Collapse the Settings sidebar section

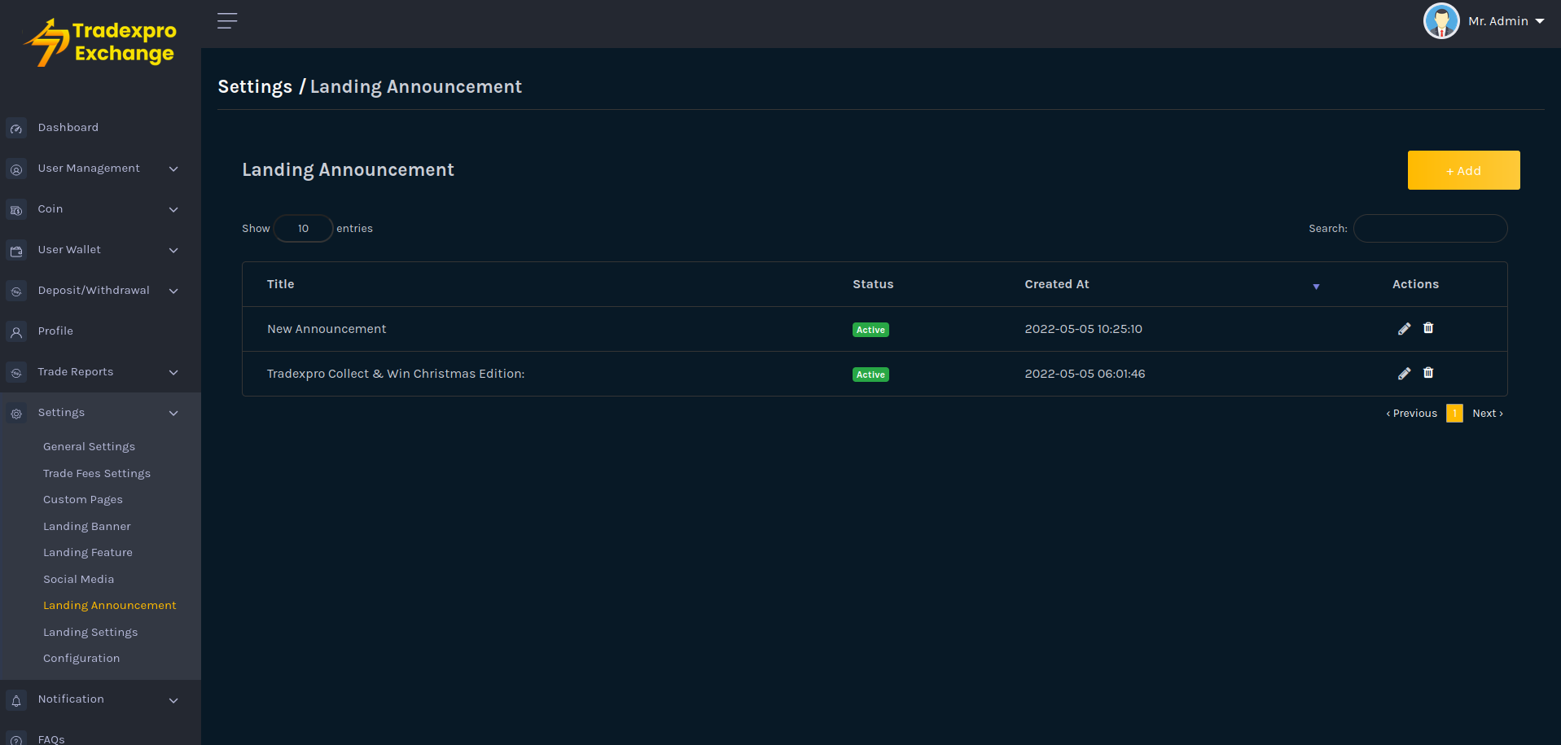[x=61, y=413]
